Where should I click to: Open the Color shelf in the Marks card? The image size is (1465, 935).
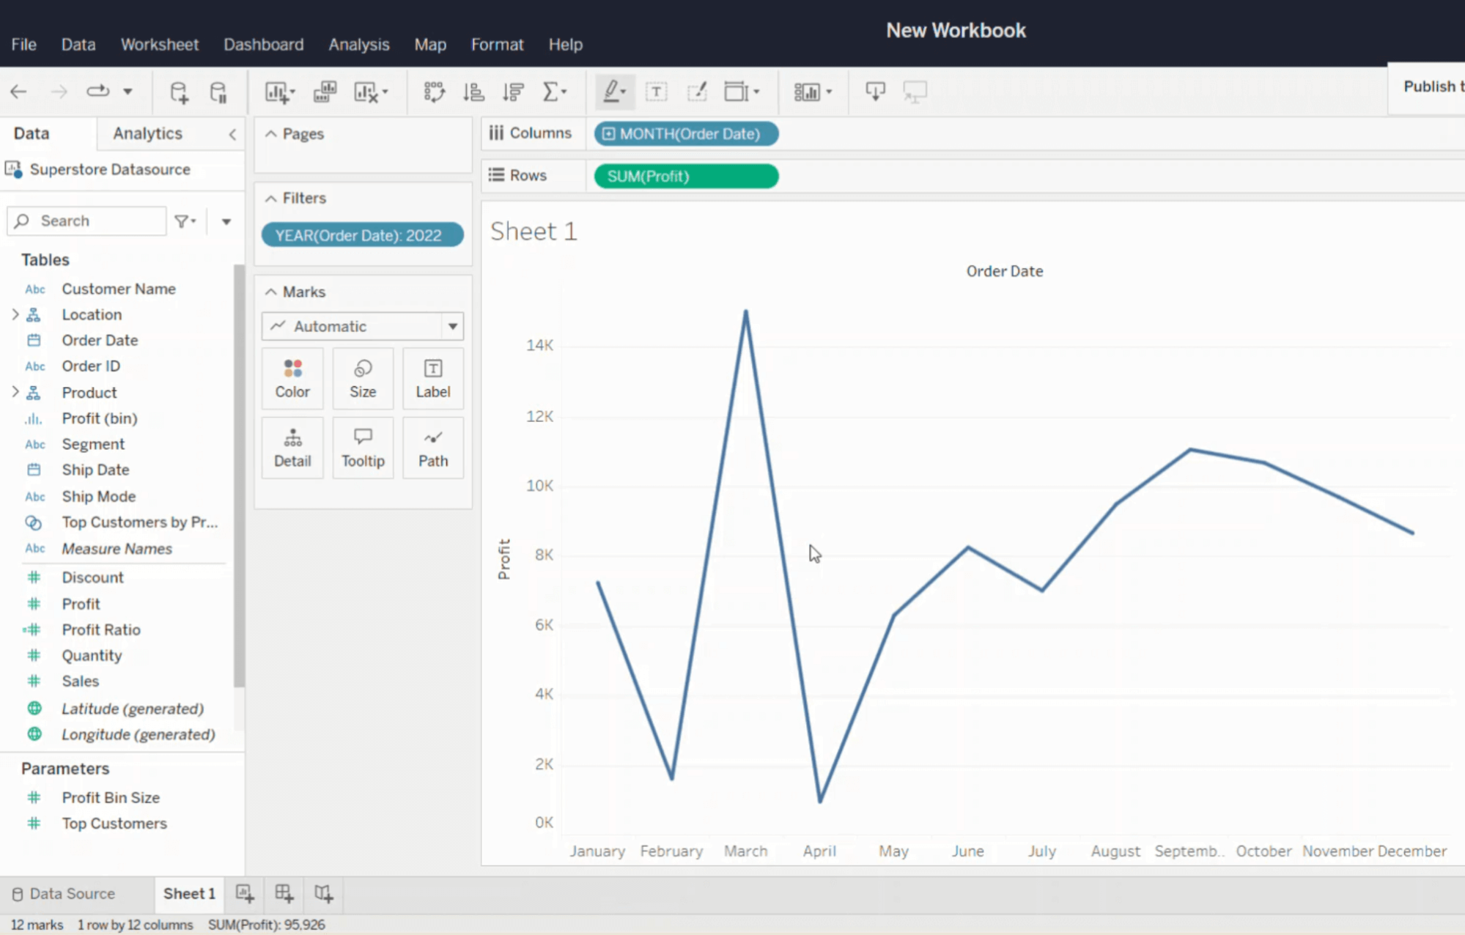tap(292, 378)
